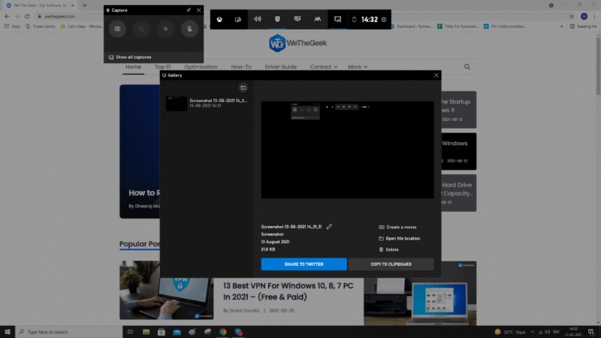
Task: Toggle microphone mute in the Capture widget
Action: (x=190, y=29)
